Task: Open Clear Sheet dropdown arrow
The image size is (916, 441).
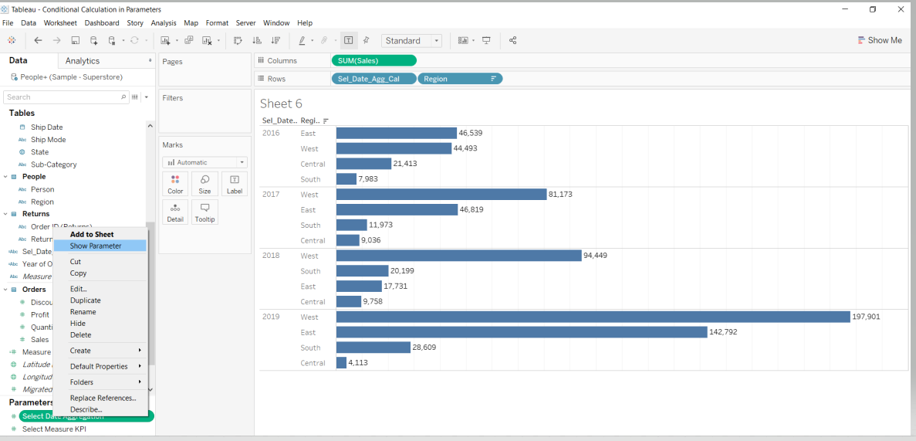Action: [218, 40]
